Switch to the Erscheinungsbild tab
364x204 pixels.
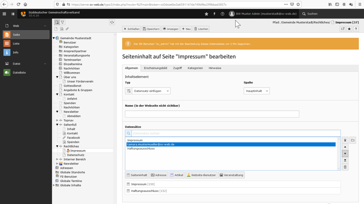pos(155,68)
